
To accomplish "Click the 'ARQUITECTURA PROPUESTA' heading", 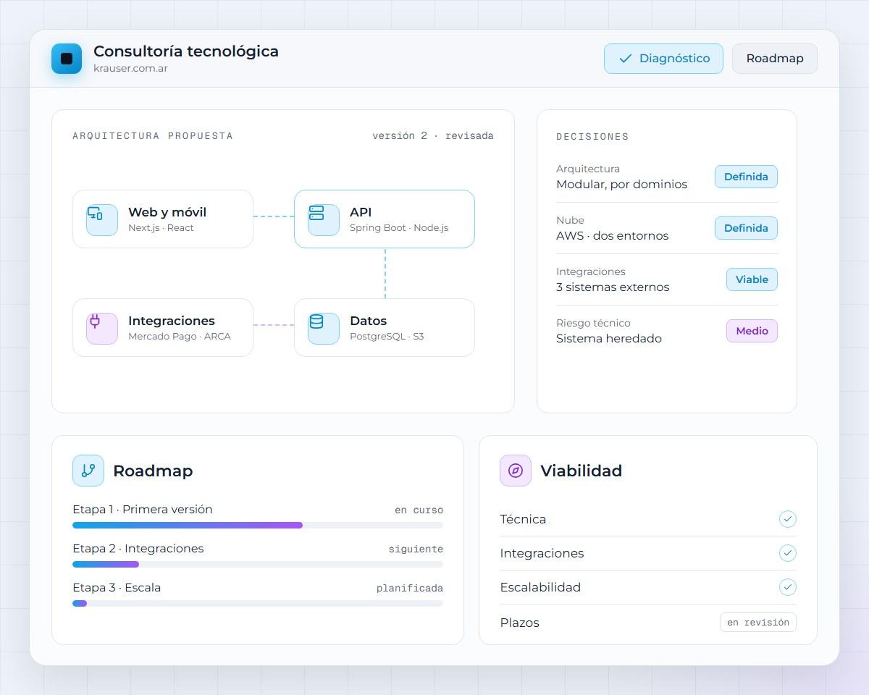I will coord(153,136).
